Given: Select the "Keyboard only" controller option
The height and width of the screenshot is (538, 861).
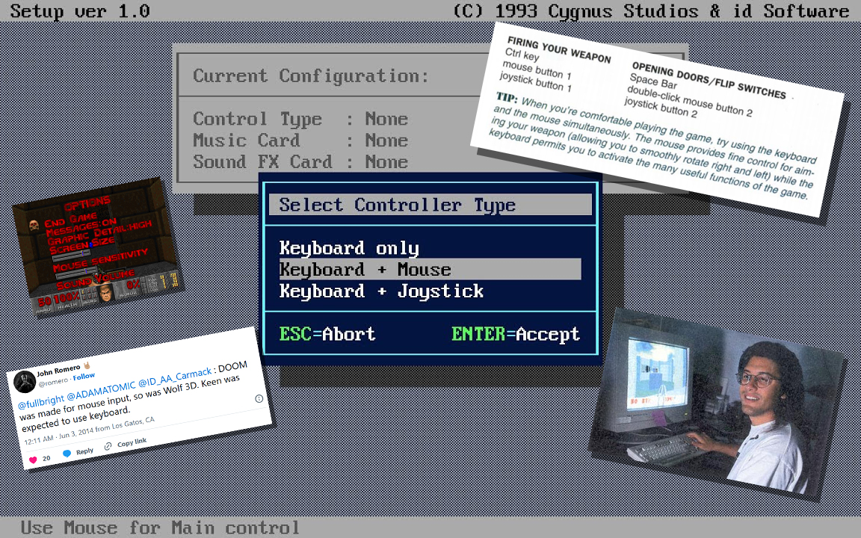Looking at the screenshot, I should (349, 248).
